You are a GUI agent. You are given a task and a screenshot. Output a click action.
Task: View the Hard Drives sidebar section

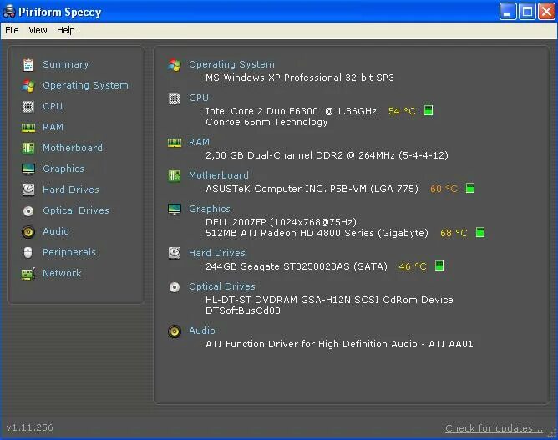71,190
